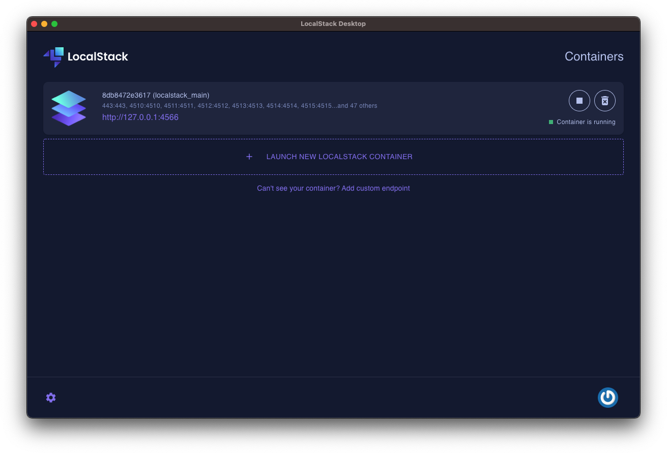Select the Containers heading
The image size is (667, 453).
tap(594, 56)
